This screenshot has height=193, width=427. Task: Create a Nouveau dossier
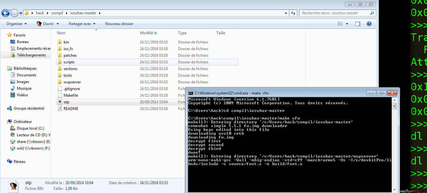119,24
